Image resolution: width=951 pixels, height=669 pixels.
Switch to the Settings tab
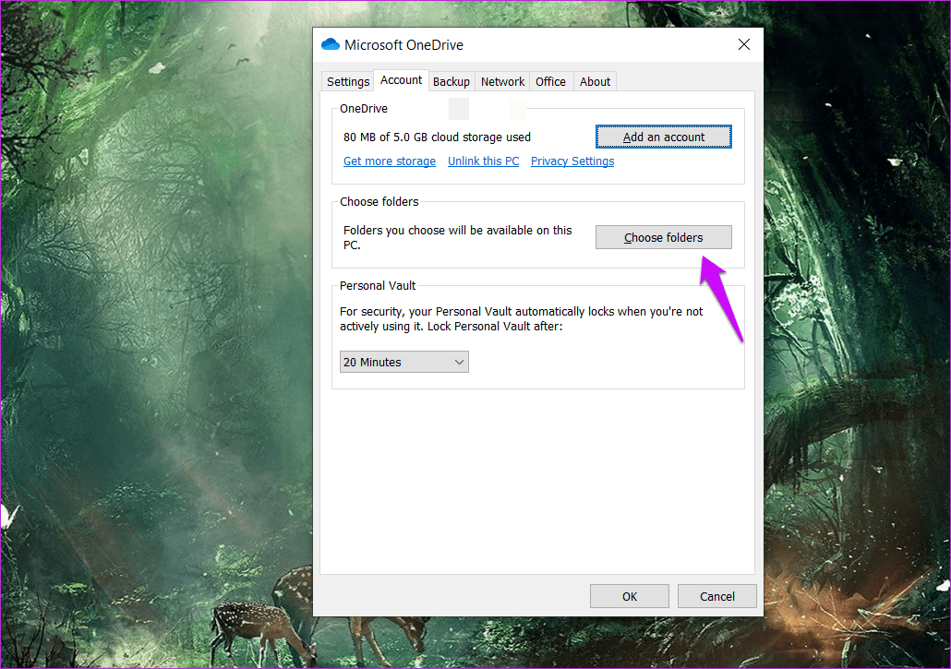point(347,81)
